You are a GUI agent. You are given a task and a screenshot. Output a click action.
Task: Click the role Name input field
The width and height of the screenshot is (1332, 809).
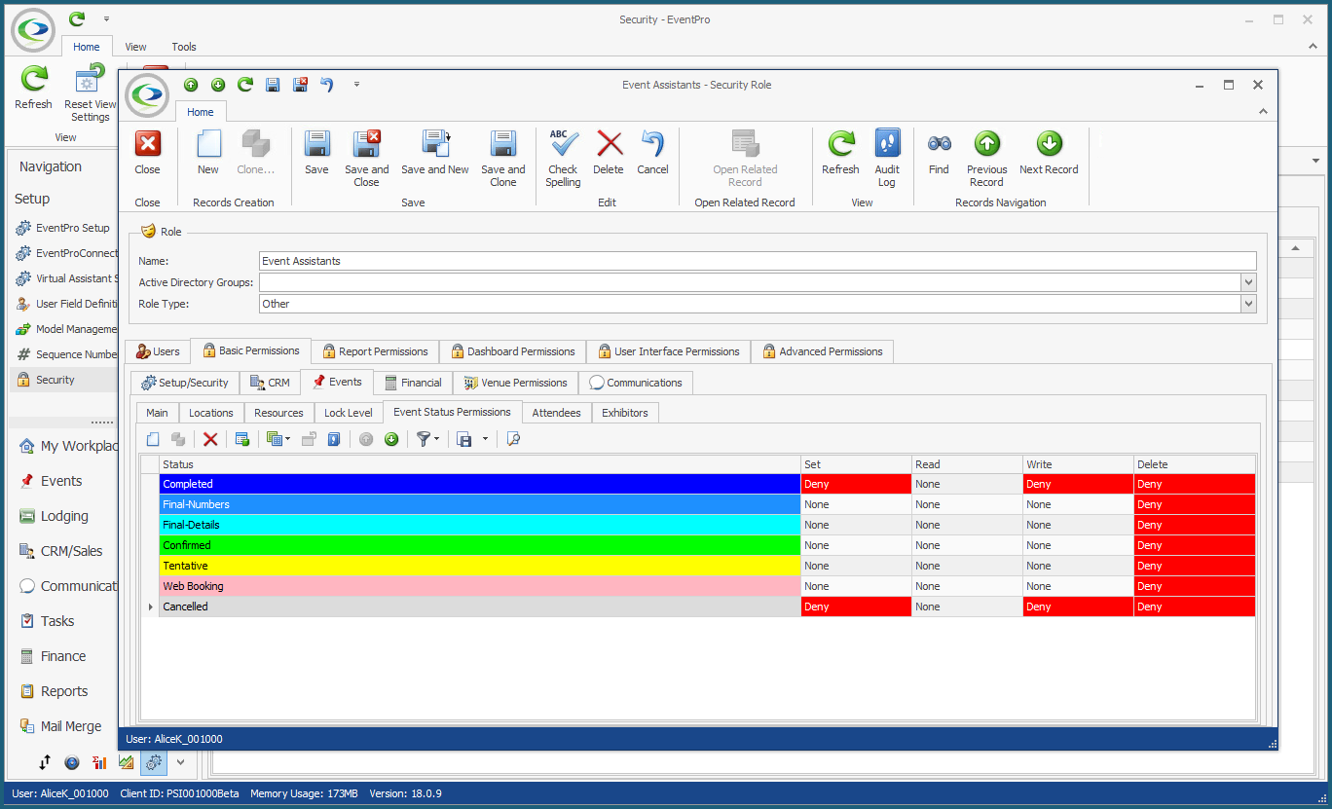(x=758, y=261)
